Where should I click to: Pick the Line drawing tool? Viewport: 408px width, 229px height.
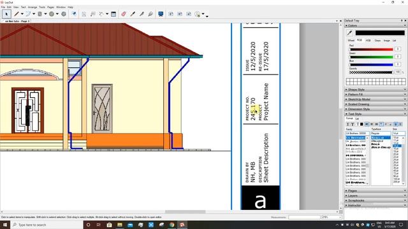[x=17, y=14]
